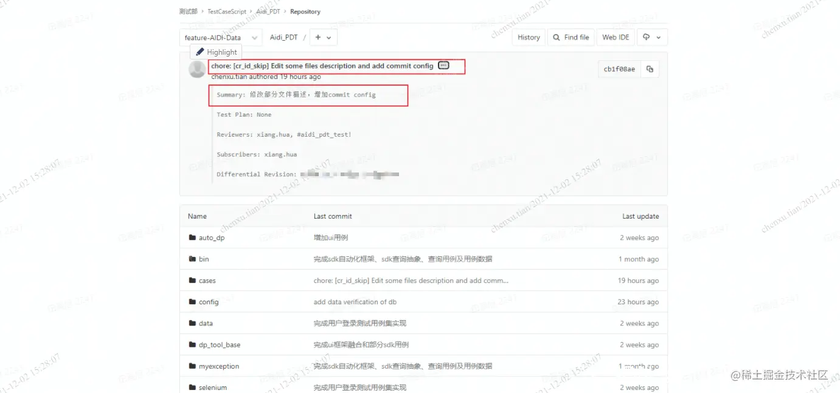
Task: Click the config folder icon
Action: pos(192,302)
